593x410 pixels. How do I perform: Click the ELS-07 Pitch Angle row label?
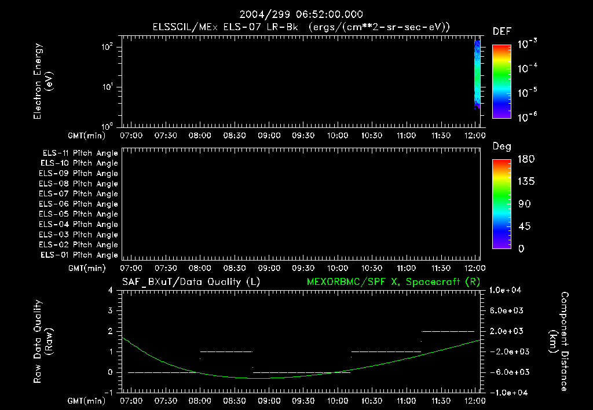(x=79, y=193)
